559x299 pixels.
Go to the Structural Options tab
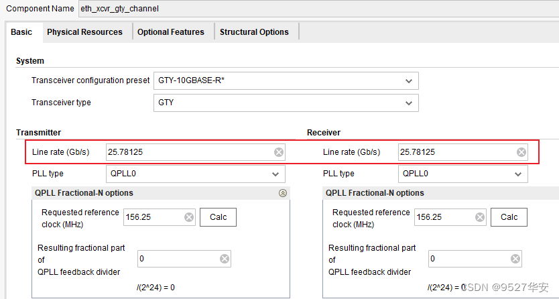coord(254,32)
